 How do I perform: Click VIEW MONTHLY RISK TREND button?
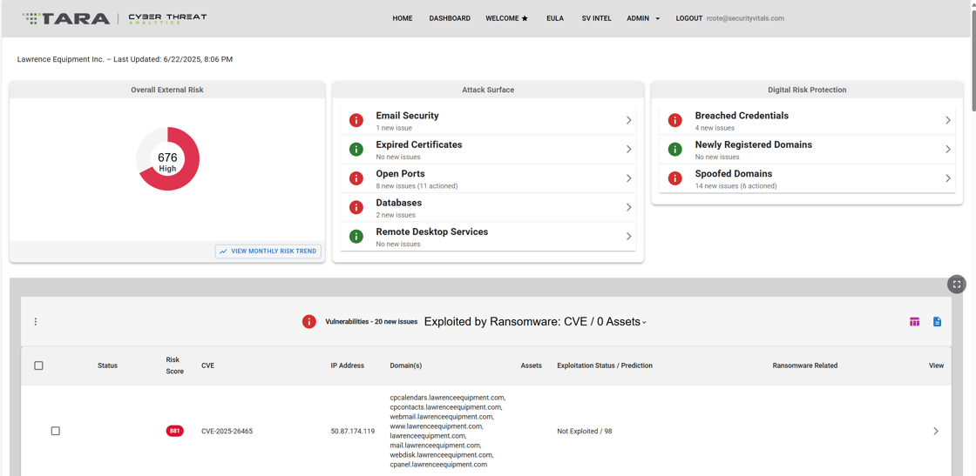coord(268,251)
